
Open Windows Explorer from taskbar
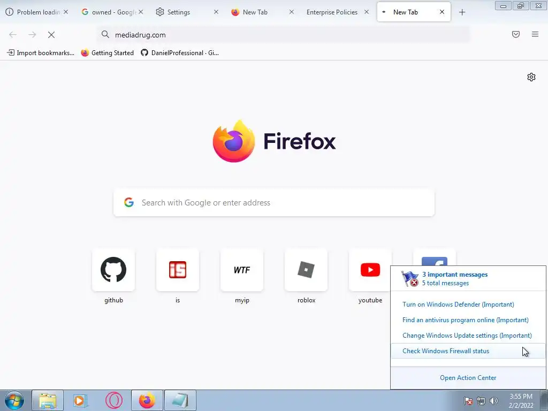coord(48,400)
